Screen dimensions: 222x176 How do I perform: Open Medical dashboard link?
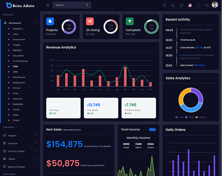(17, 50)
